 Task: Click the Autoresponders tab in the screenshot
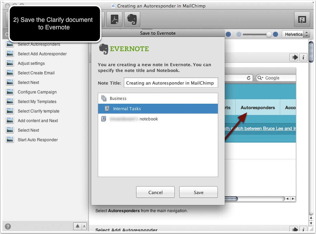tap(258, 107)
